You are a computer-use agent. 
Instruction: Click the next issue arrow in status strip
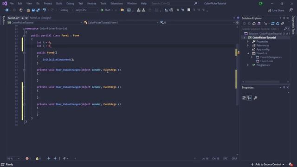(55, 159)
